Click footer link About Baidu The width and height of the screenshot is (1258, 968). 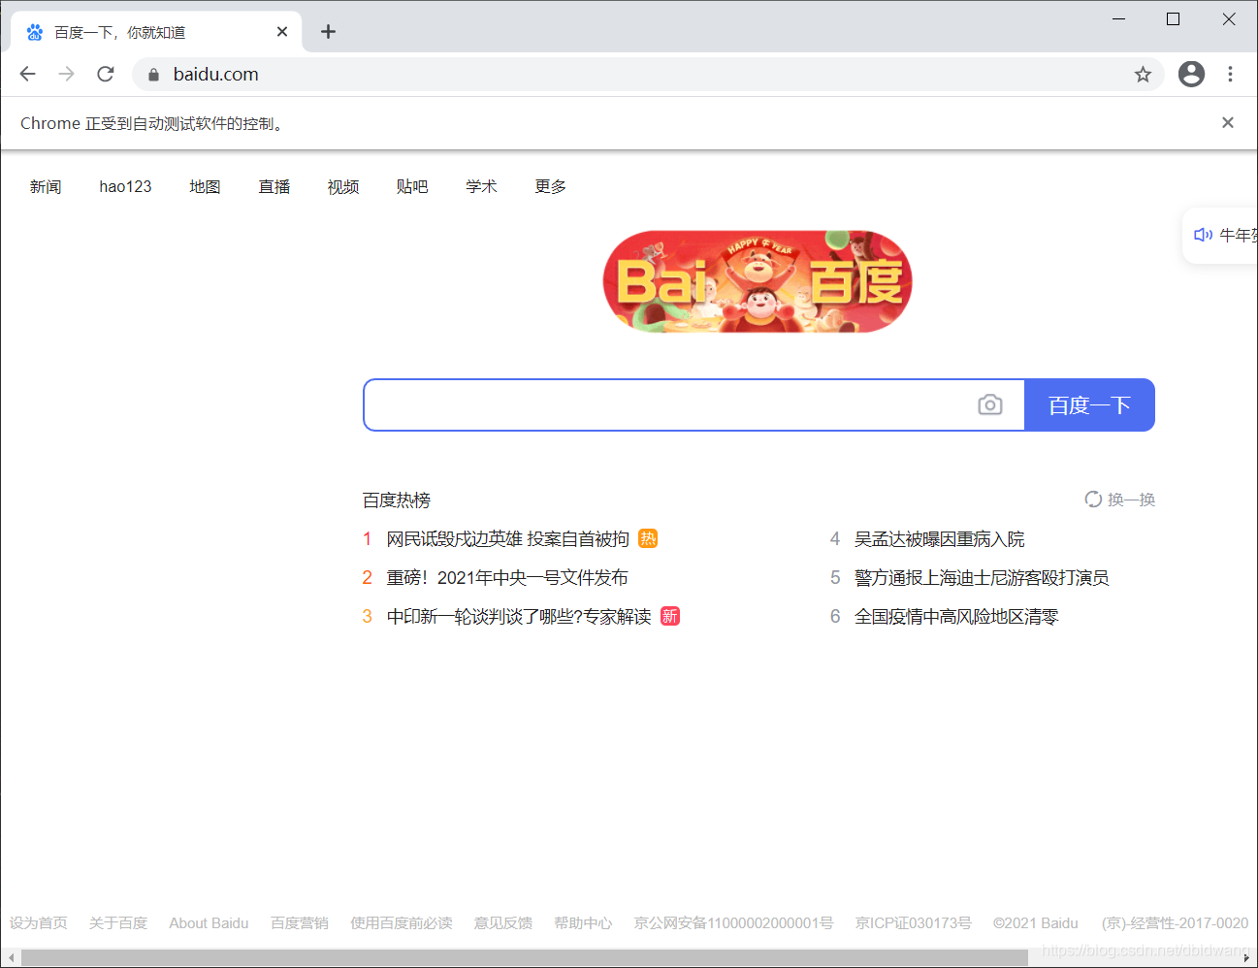209,922
